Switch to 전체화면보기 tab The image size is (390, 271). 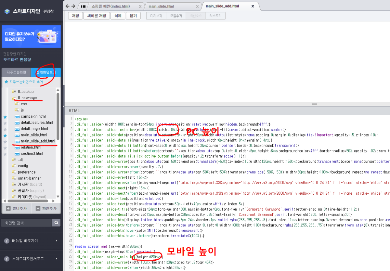point(46,72)
